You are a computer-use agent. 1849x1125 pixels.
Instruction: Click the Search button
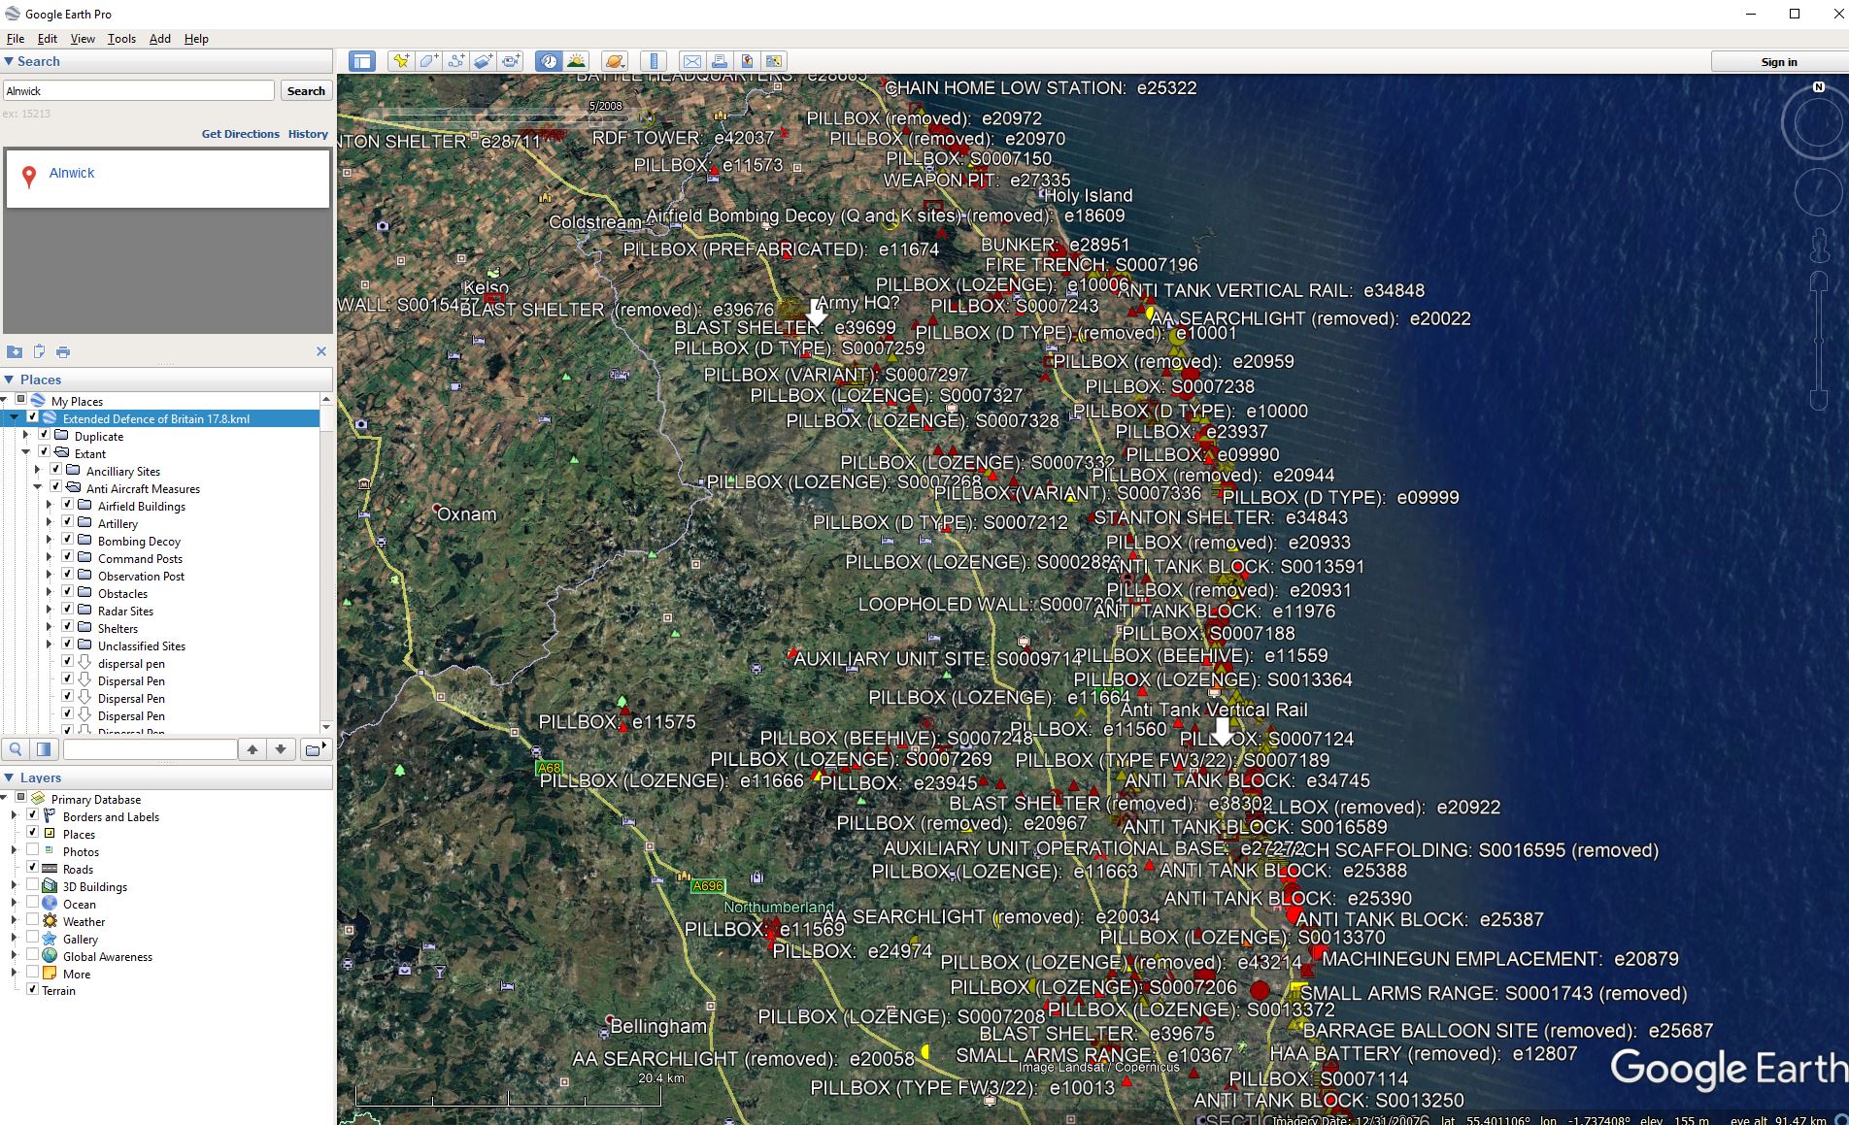306,90
